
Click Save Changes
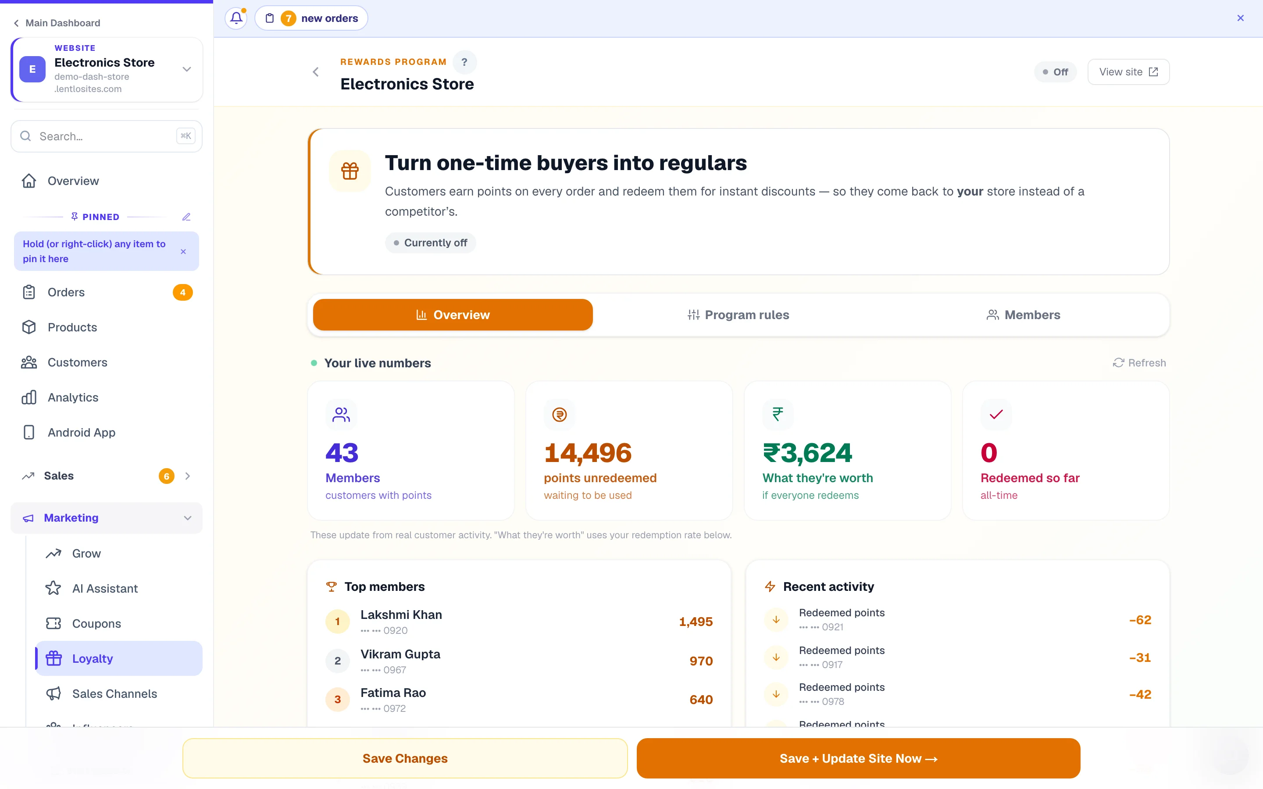(x=405, y=758)
